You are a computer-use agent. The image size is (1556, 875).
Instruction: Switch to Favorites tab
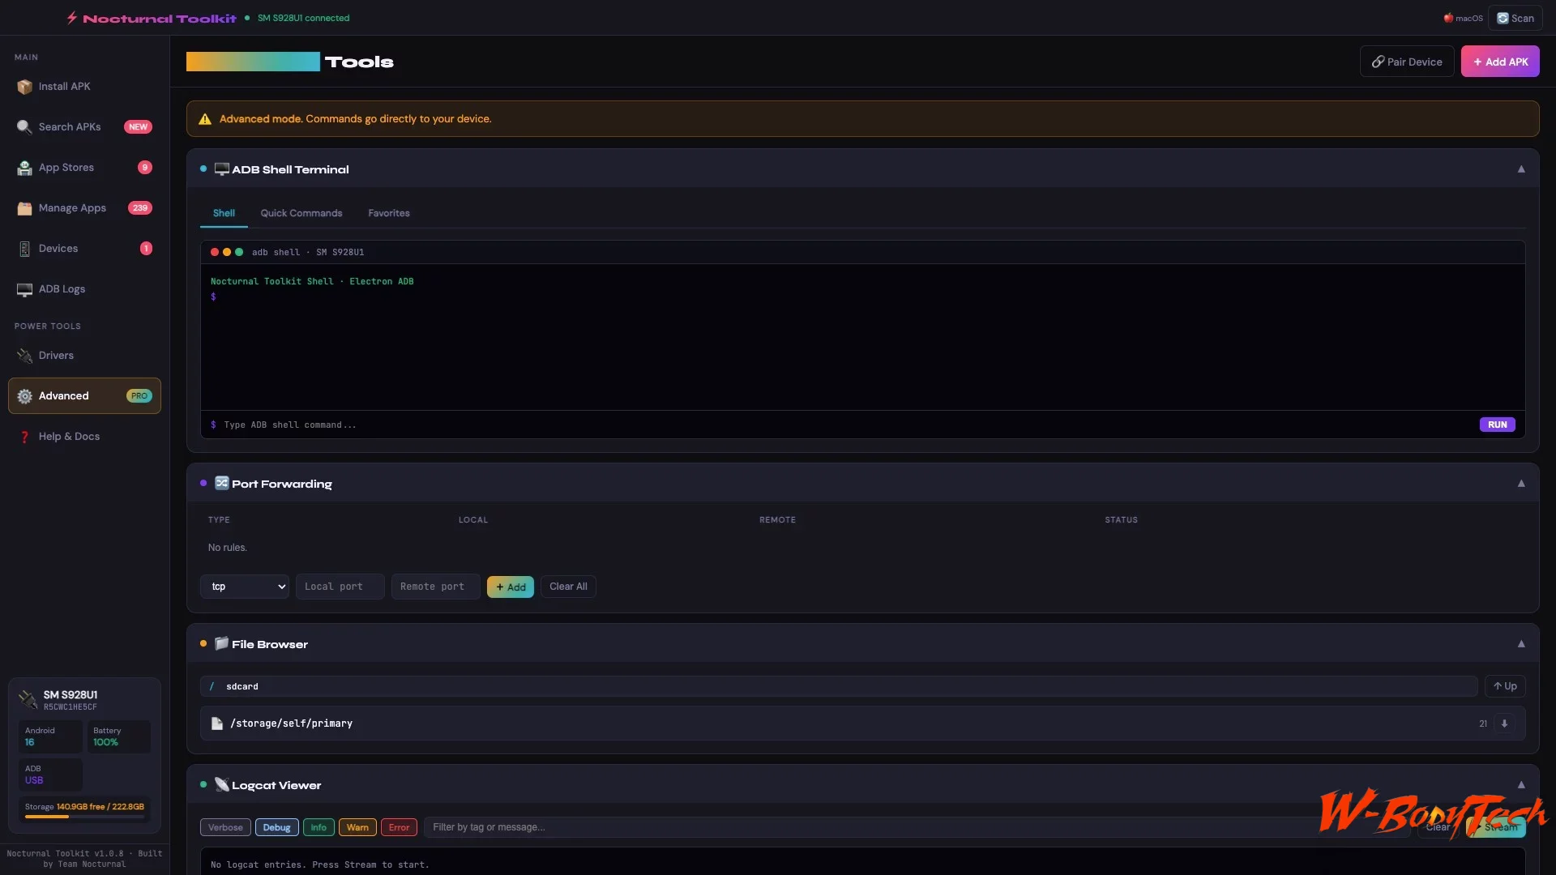tap(389, 213)
